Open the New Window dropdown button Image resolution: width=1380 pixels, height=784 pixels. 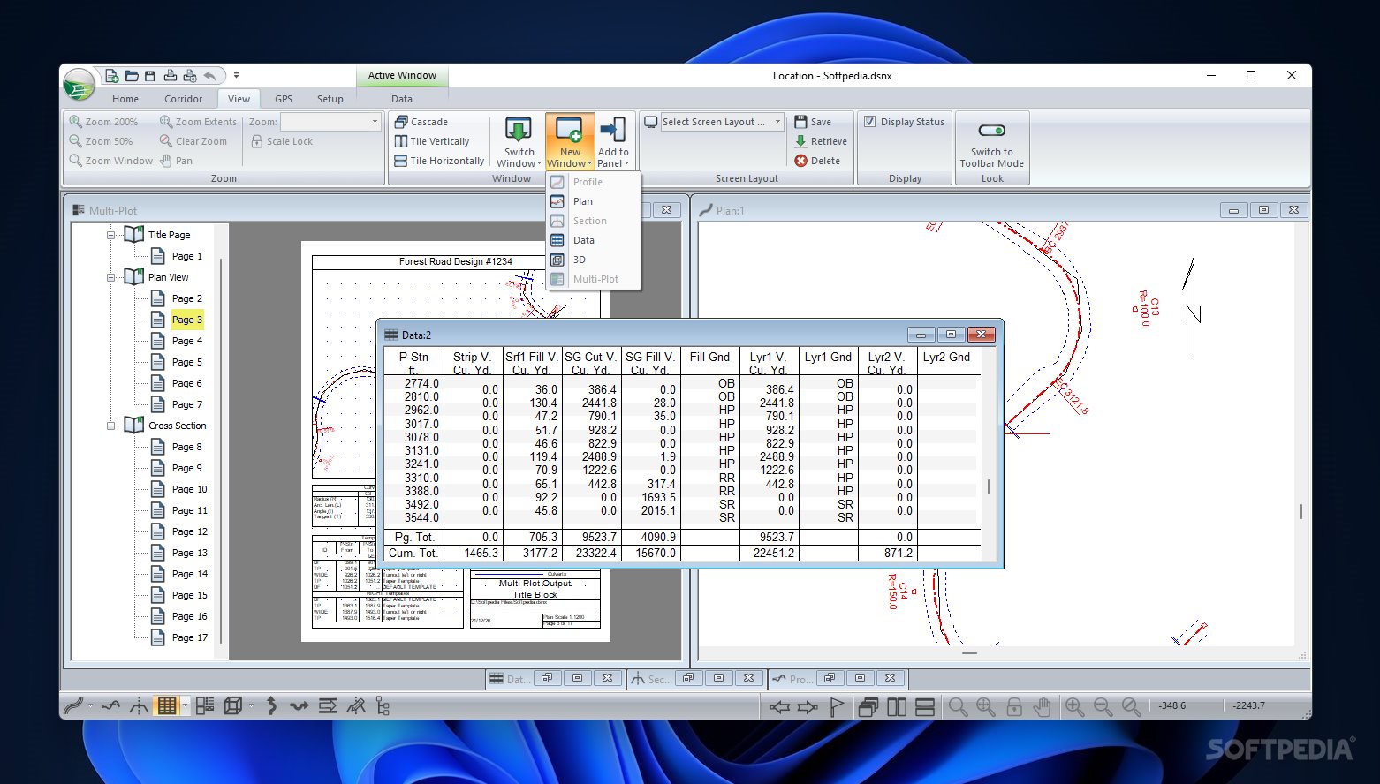(570, 143)
